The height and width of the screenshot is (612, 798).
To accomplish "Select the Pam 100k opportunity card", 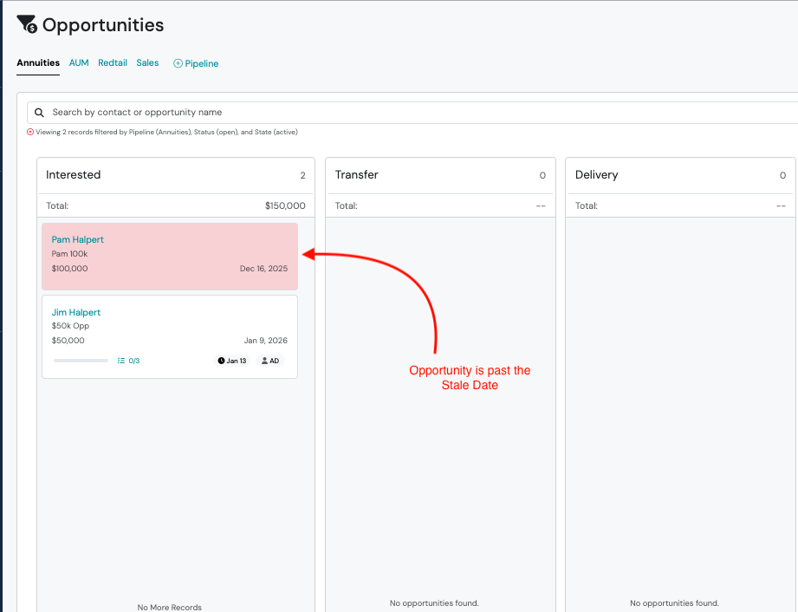I will pyautogui.click(x=170, y=257).
